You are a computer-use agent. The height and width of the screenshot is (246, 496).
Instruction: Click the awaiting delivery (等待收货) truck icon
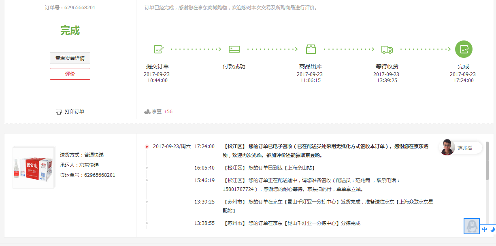pos(387,49)
